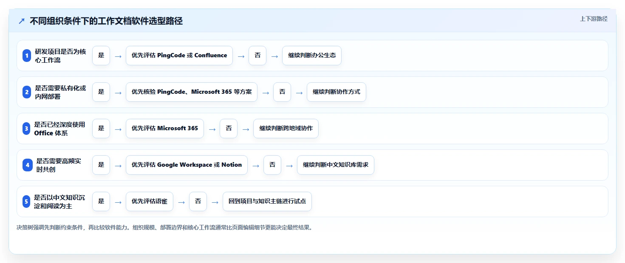Click the question 是否以中文知识沉淀和阅读为主
This screenshot has width=625, height=263.
click(60, 201)
